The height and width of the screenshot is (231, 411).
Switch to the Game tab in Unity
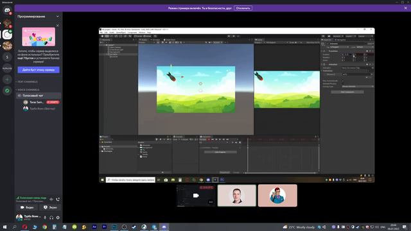[259, 40]
